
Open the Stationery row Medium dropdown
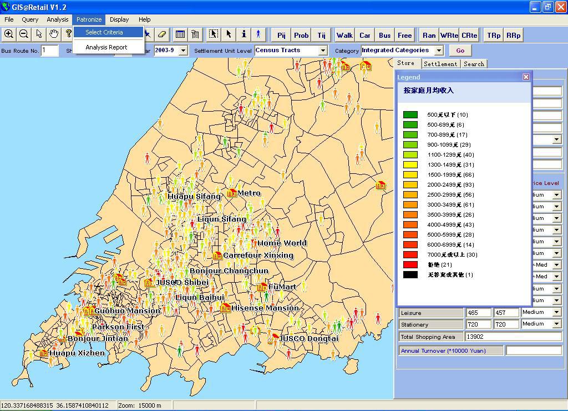(x=557, y=324)
